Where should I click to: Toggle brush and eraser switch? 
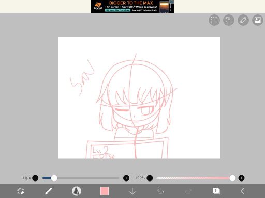point(21,191)
